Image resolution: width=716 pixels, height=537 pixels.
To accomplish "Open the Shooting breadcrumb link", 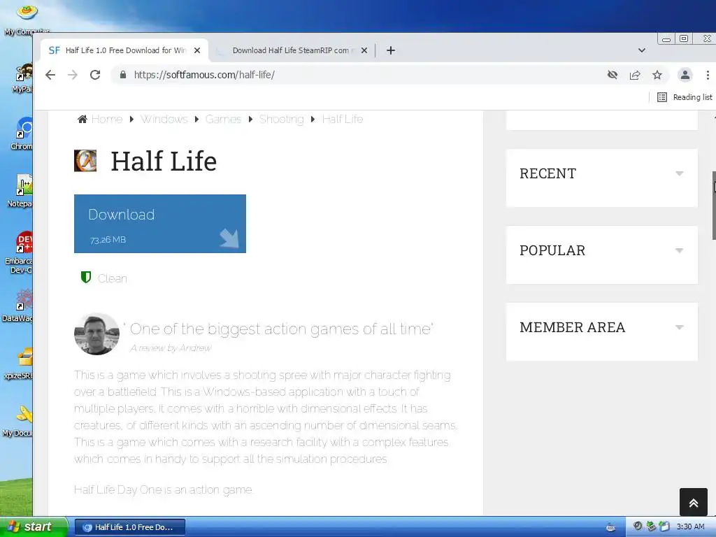I will [281, 119].
